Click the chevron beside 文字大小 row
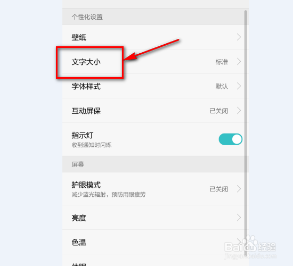293x266 pixels. [239, 62]
